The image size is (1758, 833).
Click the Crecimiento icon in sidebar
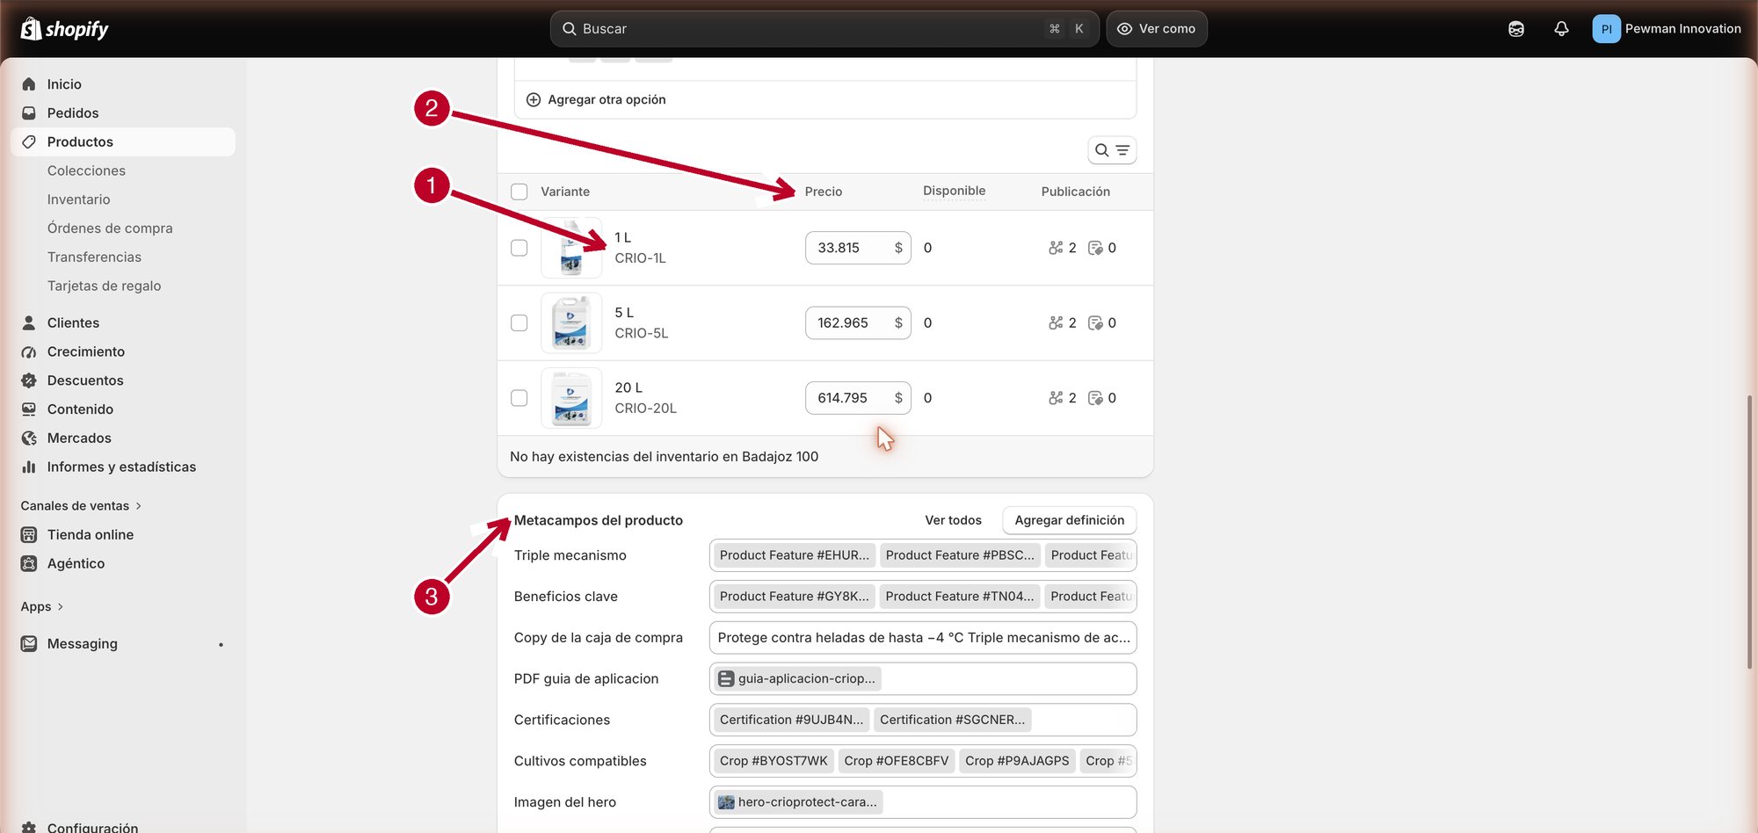[x=29, y=351]
